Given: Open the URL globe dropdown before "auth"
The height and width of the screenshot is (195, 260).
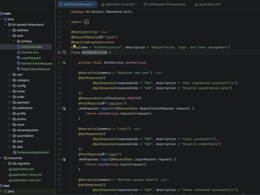Looking at the screenshot, I should (102, 37).
